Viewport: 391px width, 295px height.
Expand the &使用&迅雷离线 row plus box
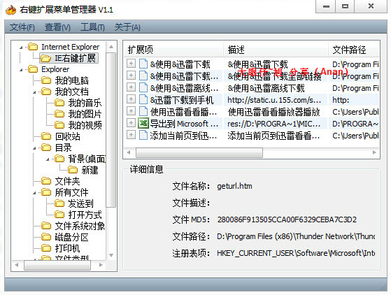click(131, 87)
